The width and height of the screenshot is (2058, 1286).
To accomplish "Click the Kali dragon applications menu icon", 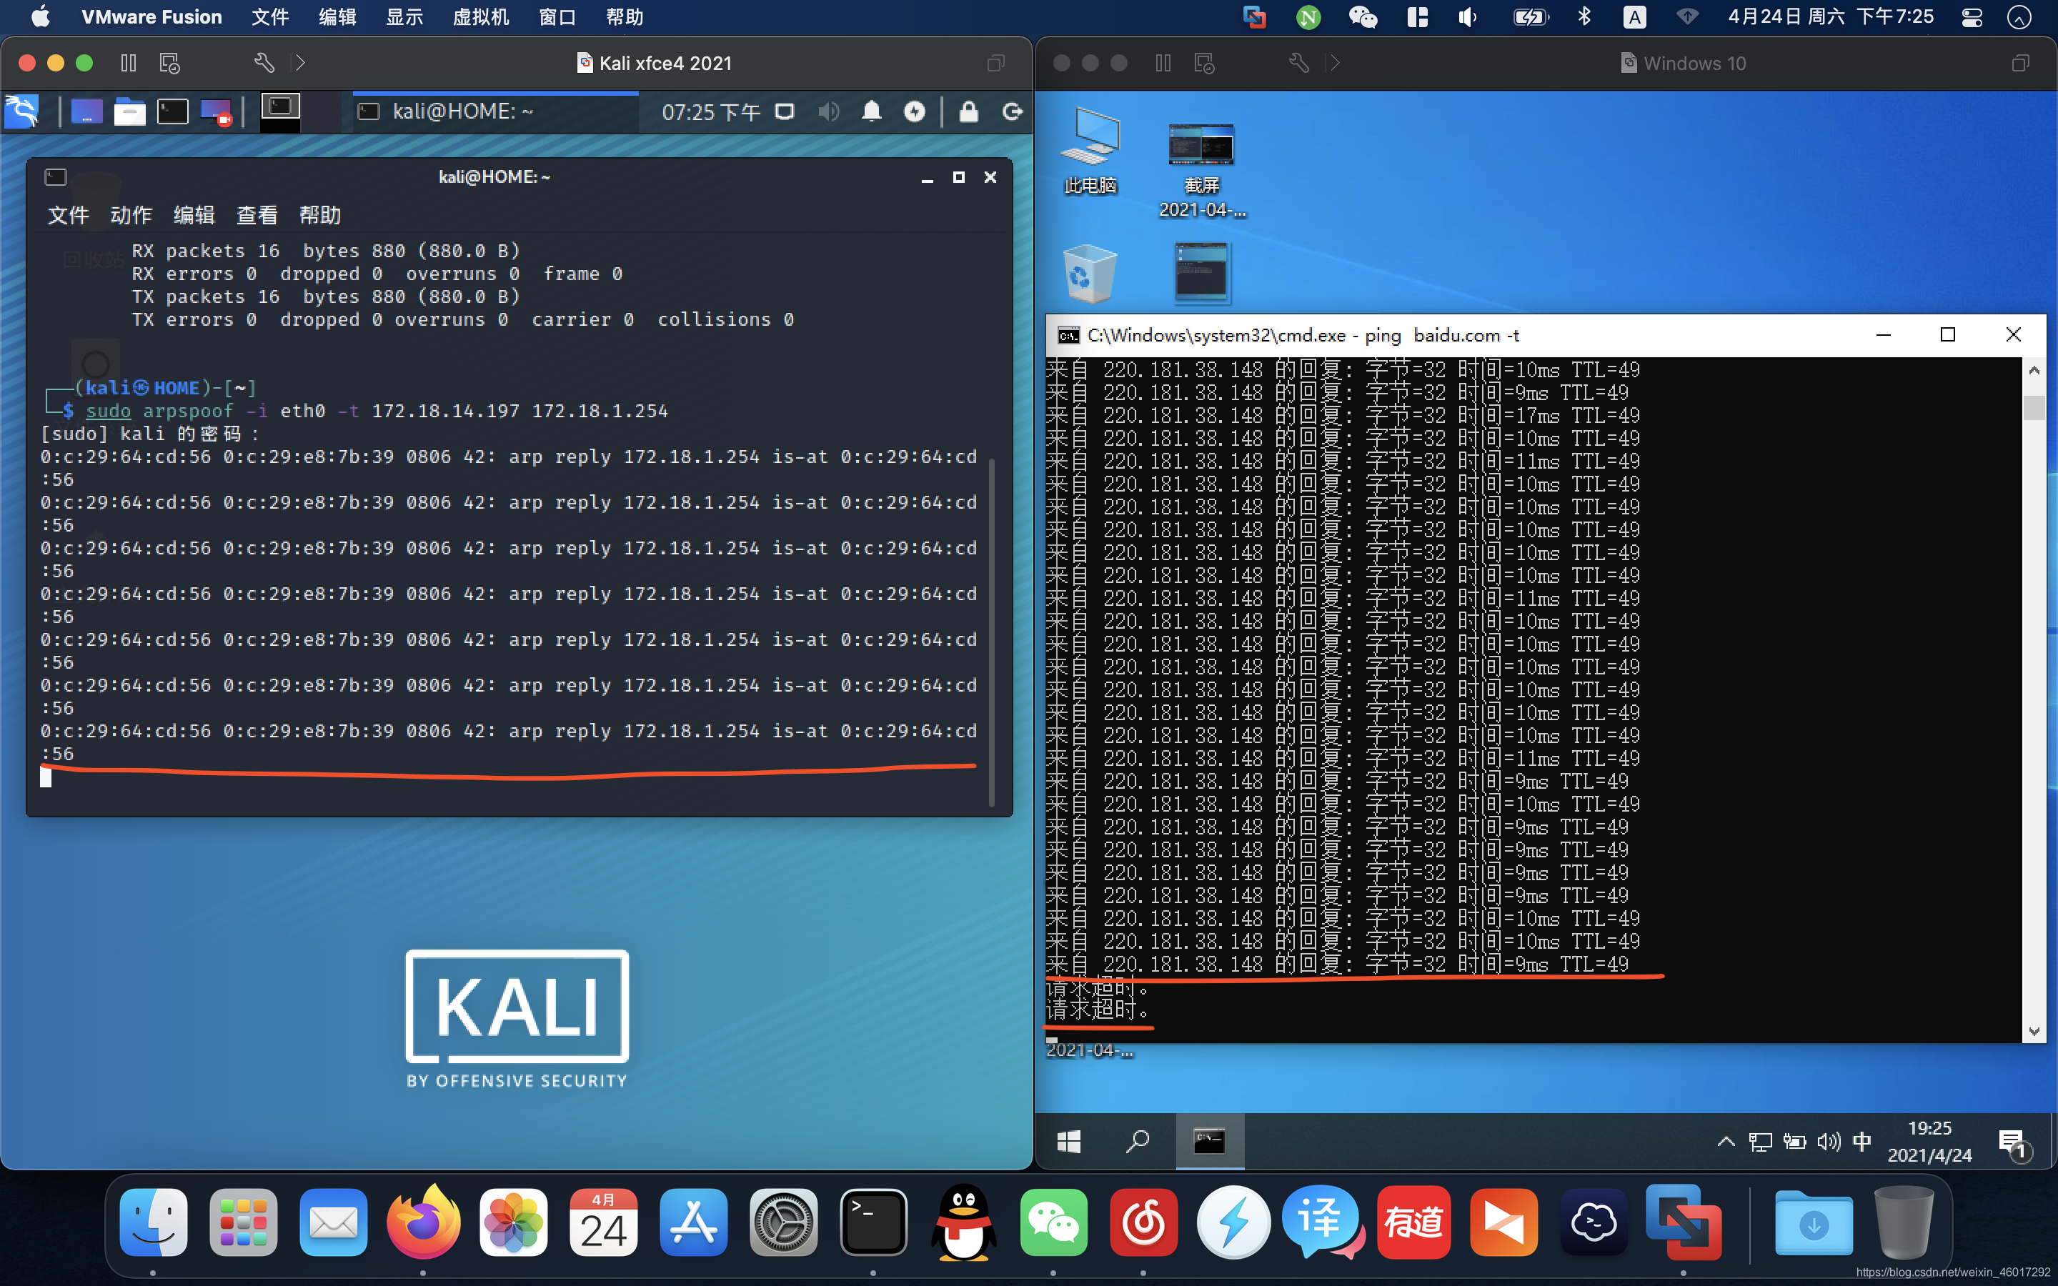I will coord(21,111).
